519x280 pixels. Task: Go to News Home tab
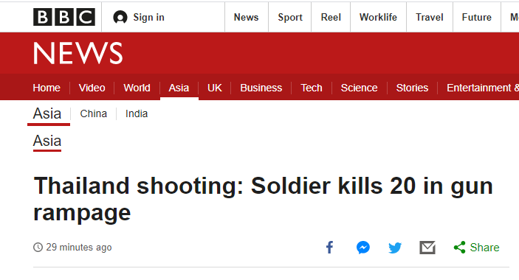[x=47, y=88]
